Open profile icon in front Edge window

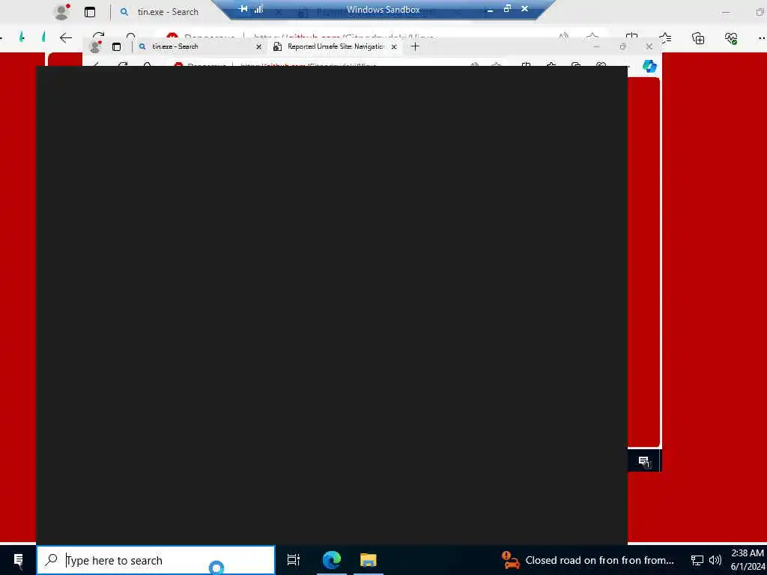click(x=95, y=46)
